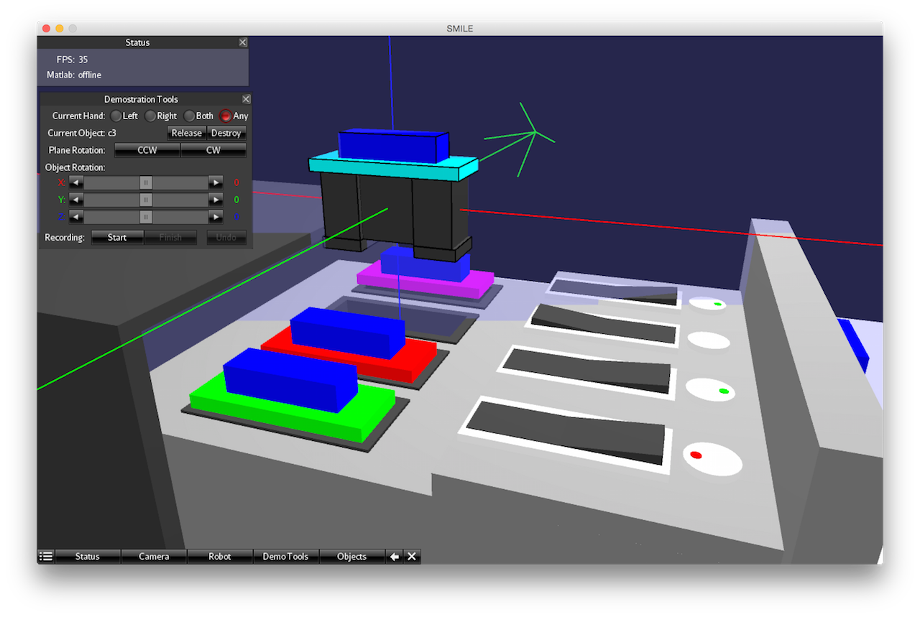Flip the farthest rocker switch
Screen dimensions: 920x617
[613, 290]
